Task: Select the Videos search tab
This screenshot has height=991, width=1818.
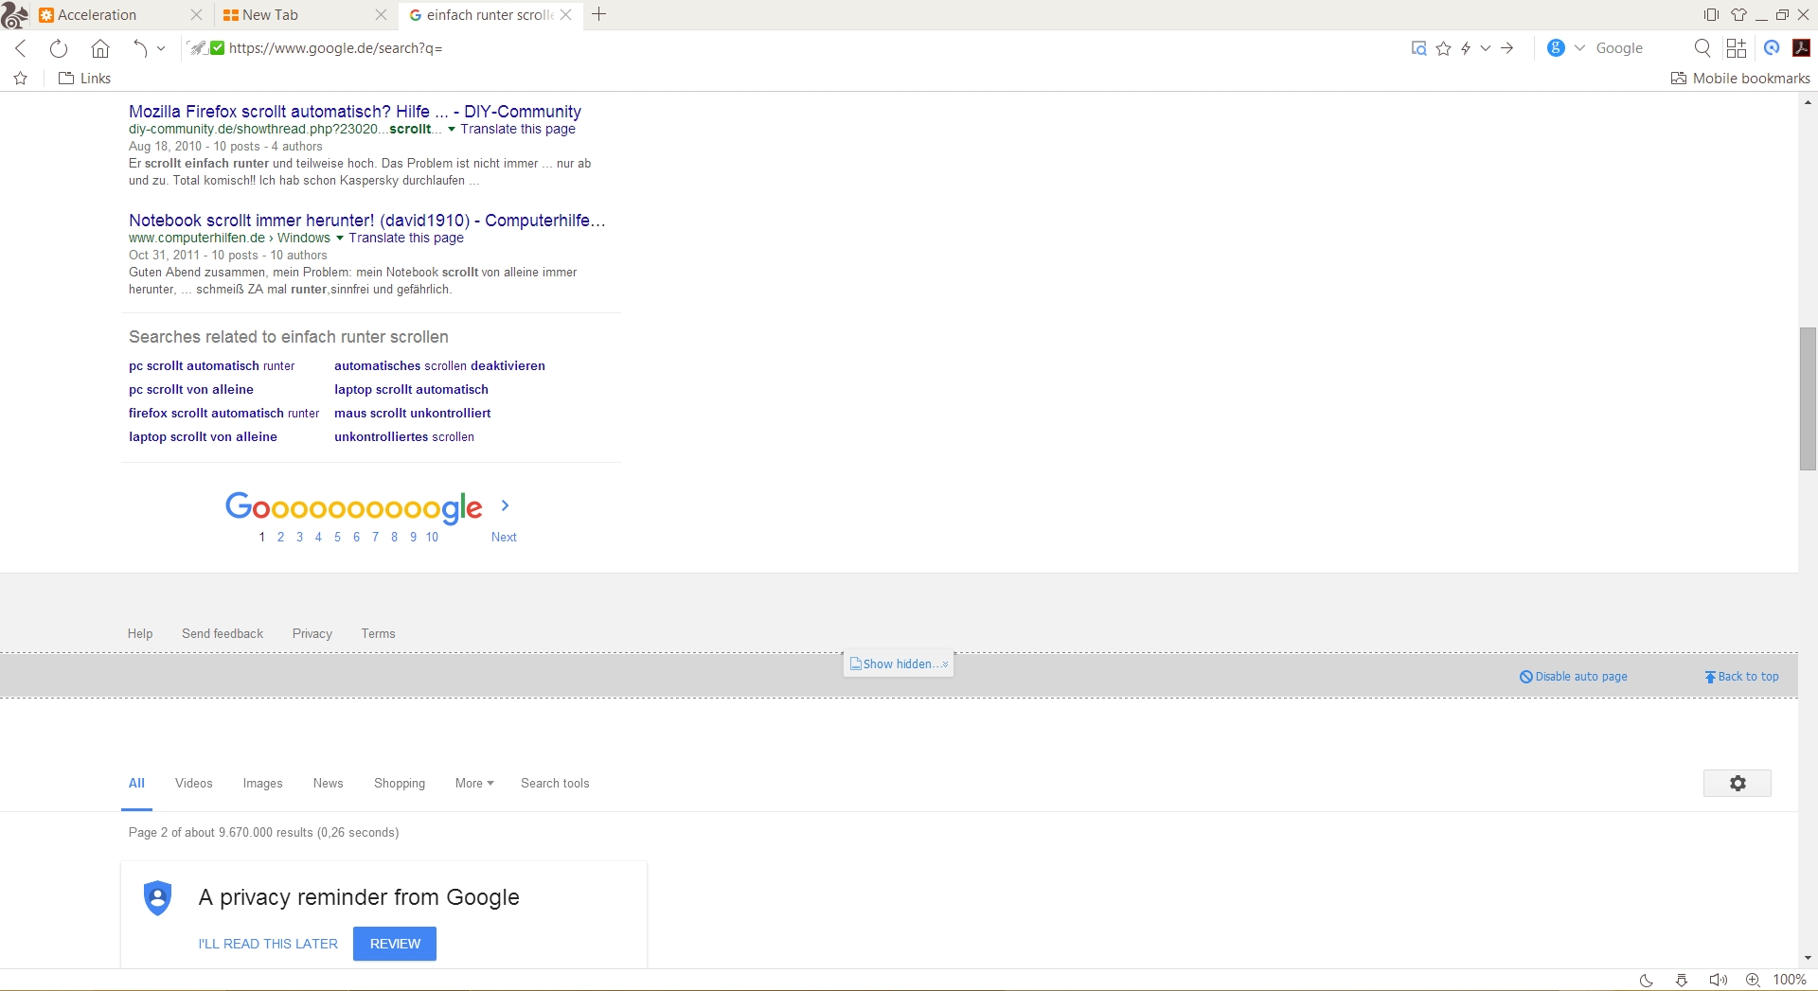Action: point(194,784)
